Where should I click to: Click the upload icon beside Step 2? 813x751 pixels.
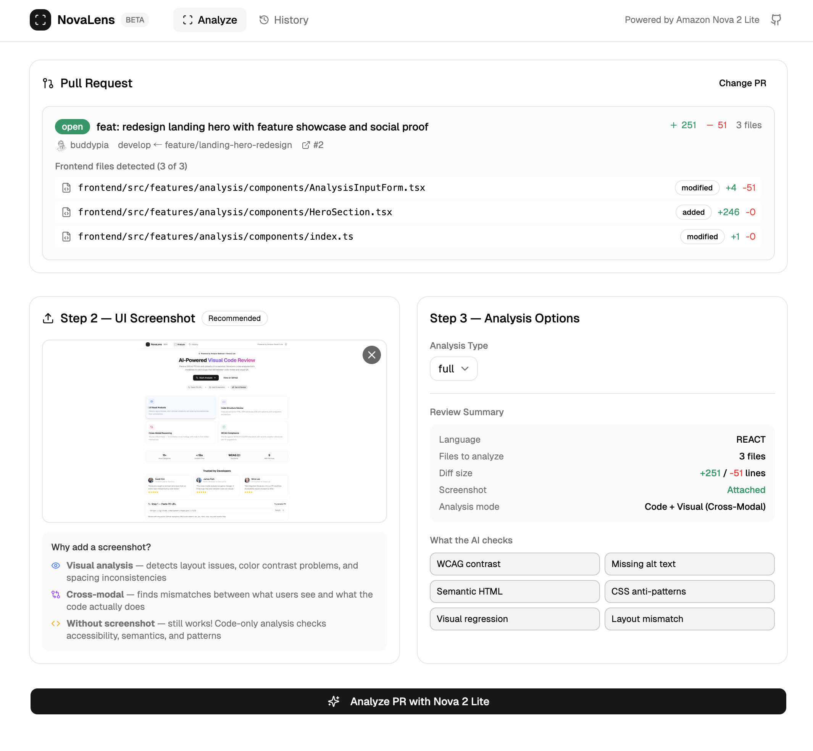[x=48, y=318]
